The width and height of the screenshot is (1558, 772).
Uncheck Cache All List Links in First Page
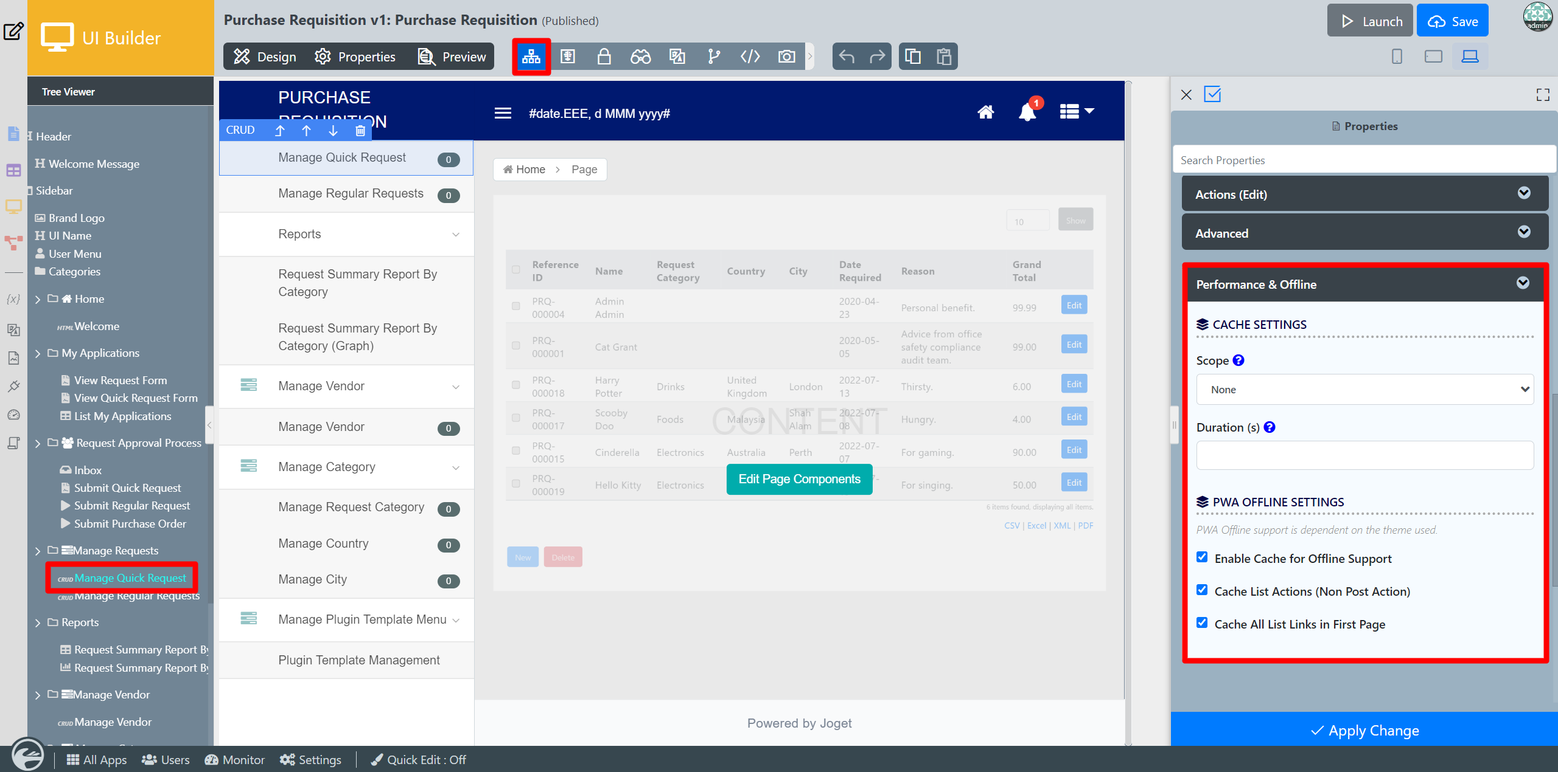(x=1202, y=623)
